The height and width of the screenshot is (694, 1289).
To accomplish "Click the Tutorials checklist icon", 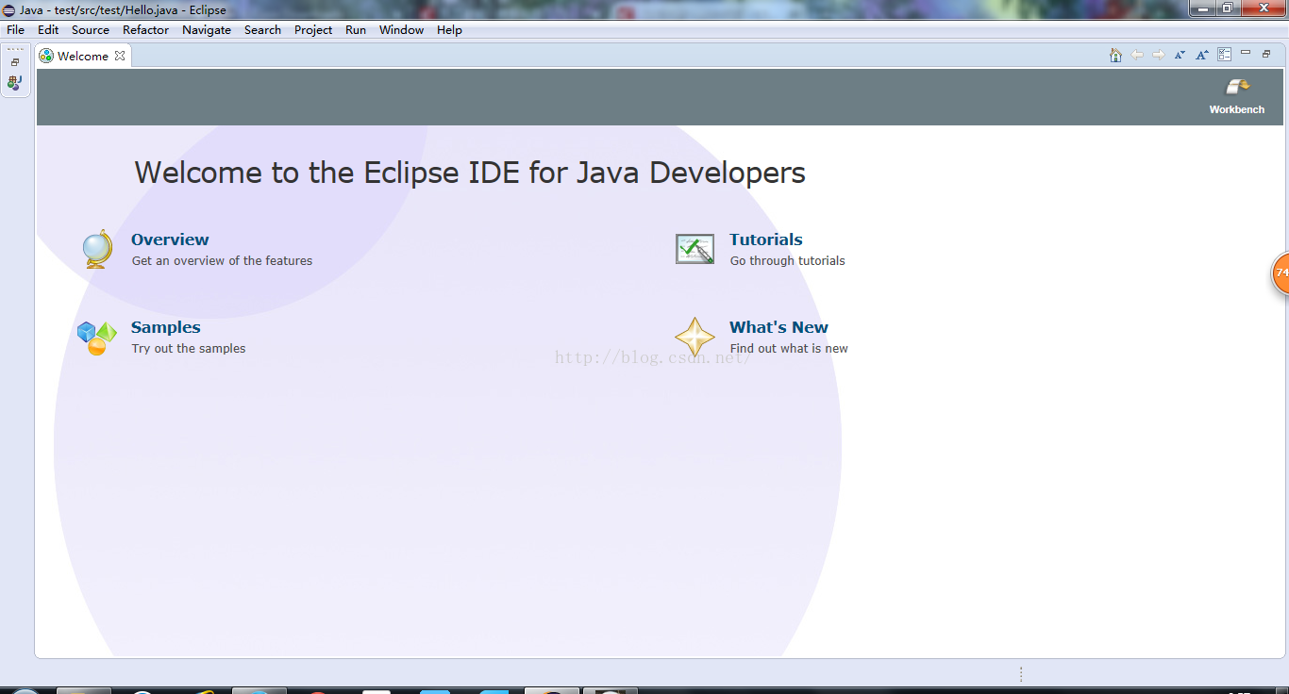I will click(x=695, y=249).
